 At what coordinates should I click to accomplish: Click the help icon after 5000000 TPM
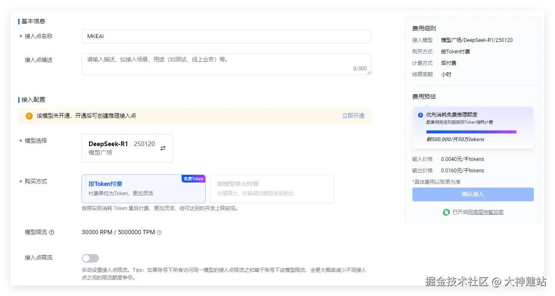tap(159, 232)
